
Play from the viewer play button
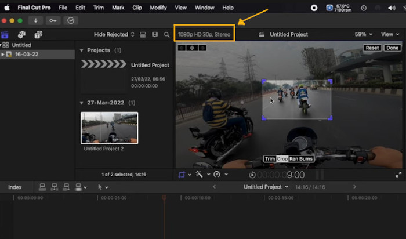252,175
